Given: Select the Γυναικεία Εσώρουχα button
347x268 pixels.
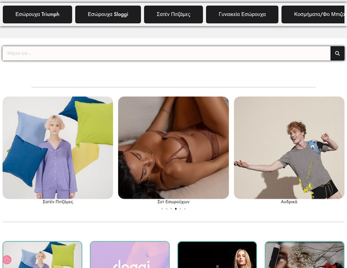Looking at the screenshot, I should pos(242,14).
